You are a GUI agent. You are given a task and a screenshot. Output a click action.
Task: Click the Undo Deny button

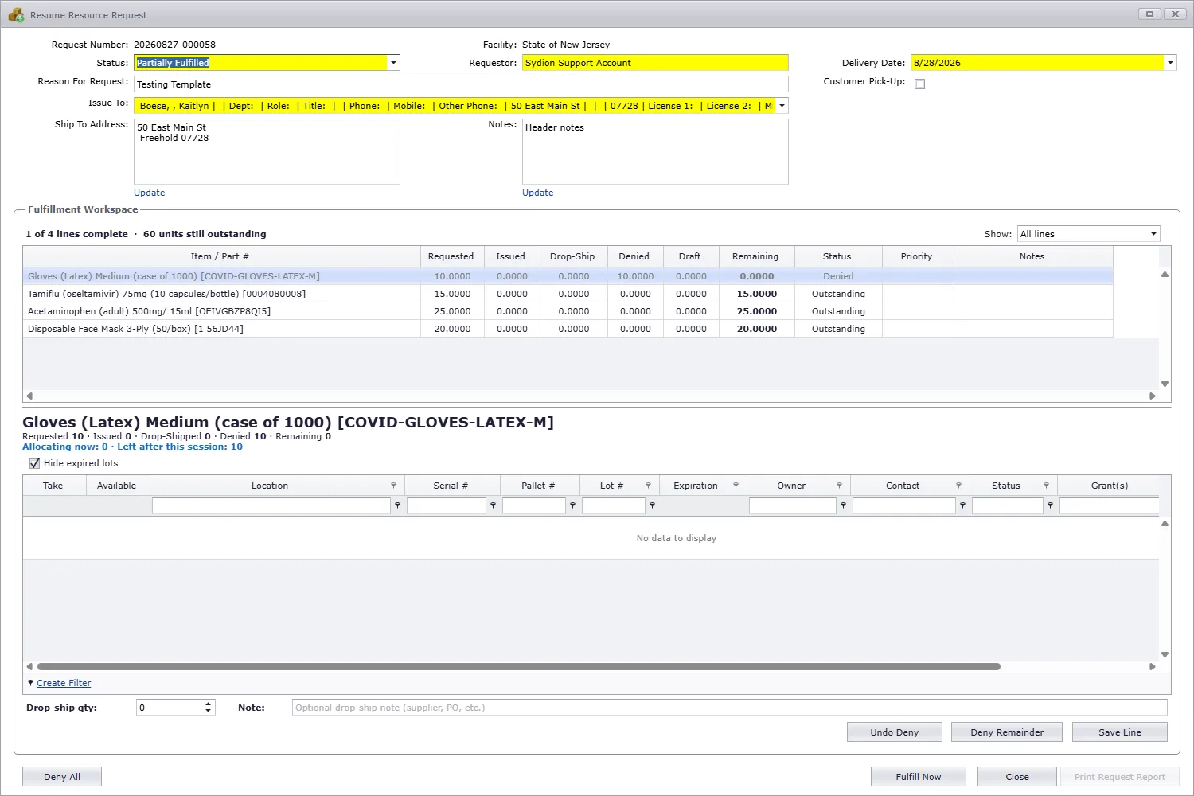coord(895,732)
